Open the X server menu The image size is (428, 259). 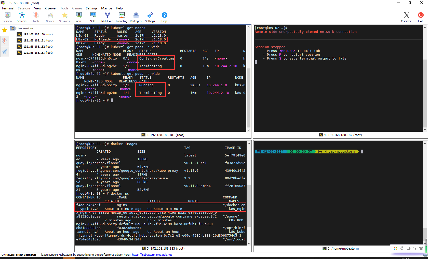(51, 8)
